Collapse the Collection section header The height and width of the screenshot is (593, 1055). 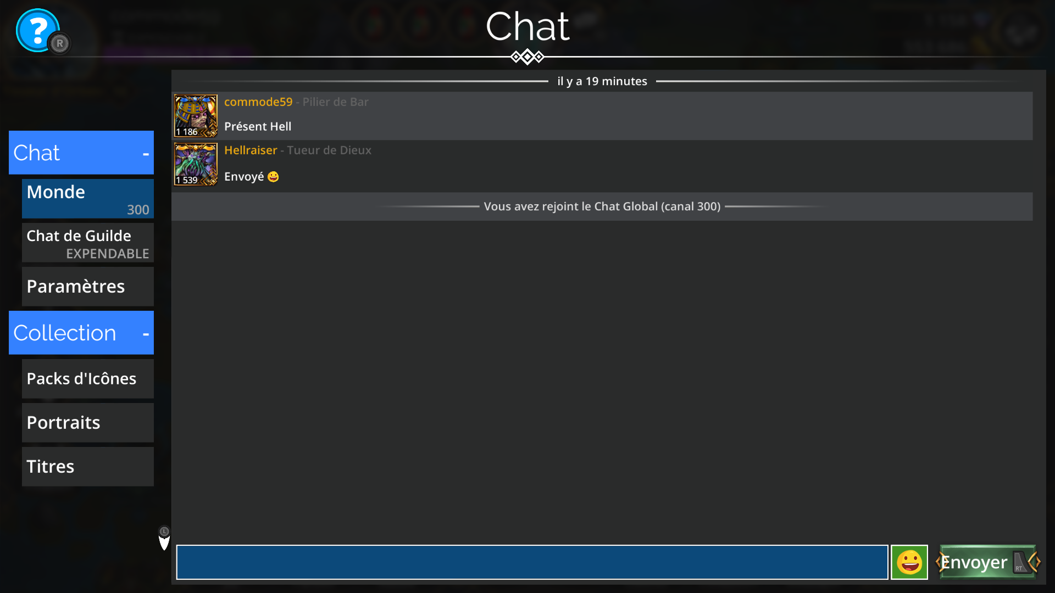(81, 333)
